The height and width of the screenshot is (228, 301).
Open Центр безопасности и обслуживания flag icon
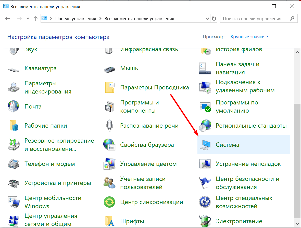pyautogui.click(x=205, y=183)
